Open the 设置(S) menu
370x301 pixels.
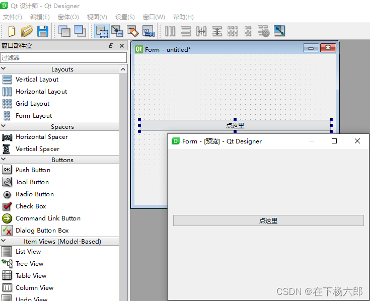pyautogui.click(x=125, y=17)
